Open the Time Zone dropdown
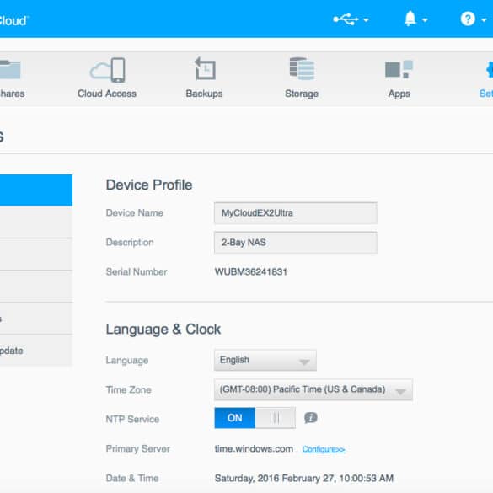 [x=313, y=389]
